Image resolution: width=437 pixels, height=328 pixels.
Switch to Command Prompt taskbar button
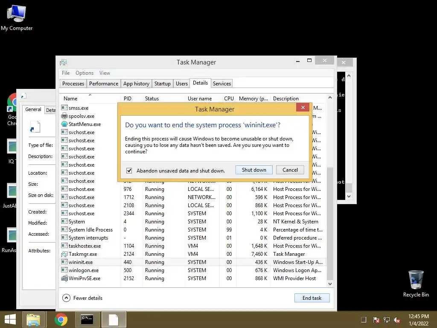pos(87,319)
